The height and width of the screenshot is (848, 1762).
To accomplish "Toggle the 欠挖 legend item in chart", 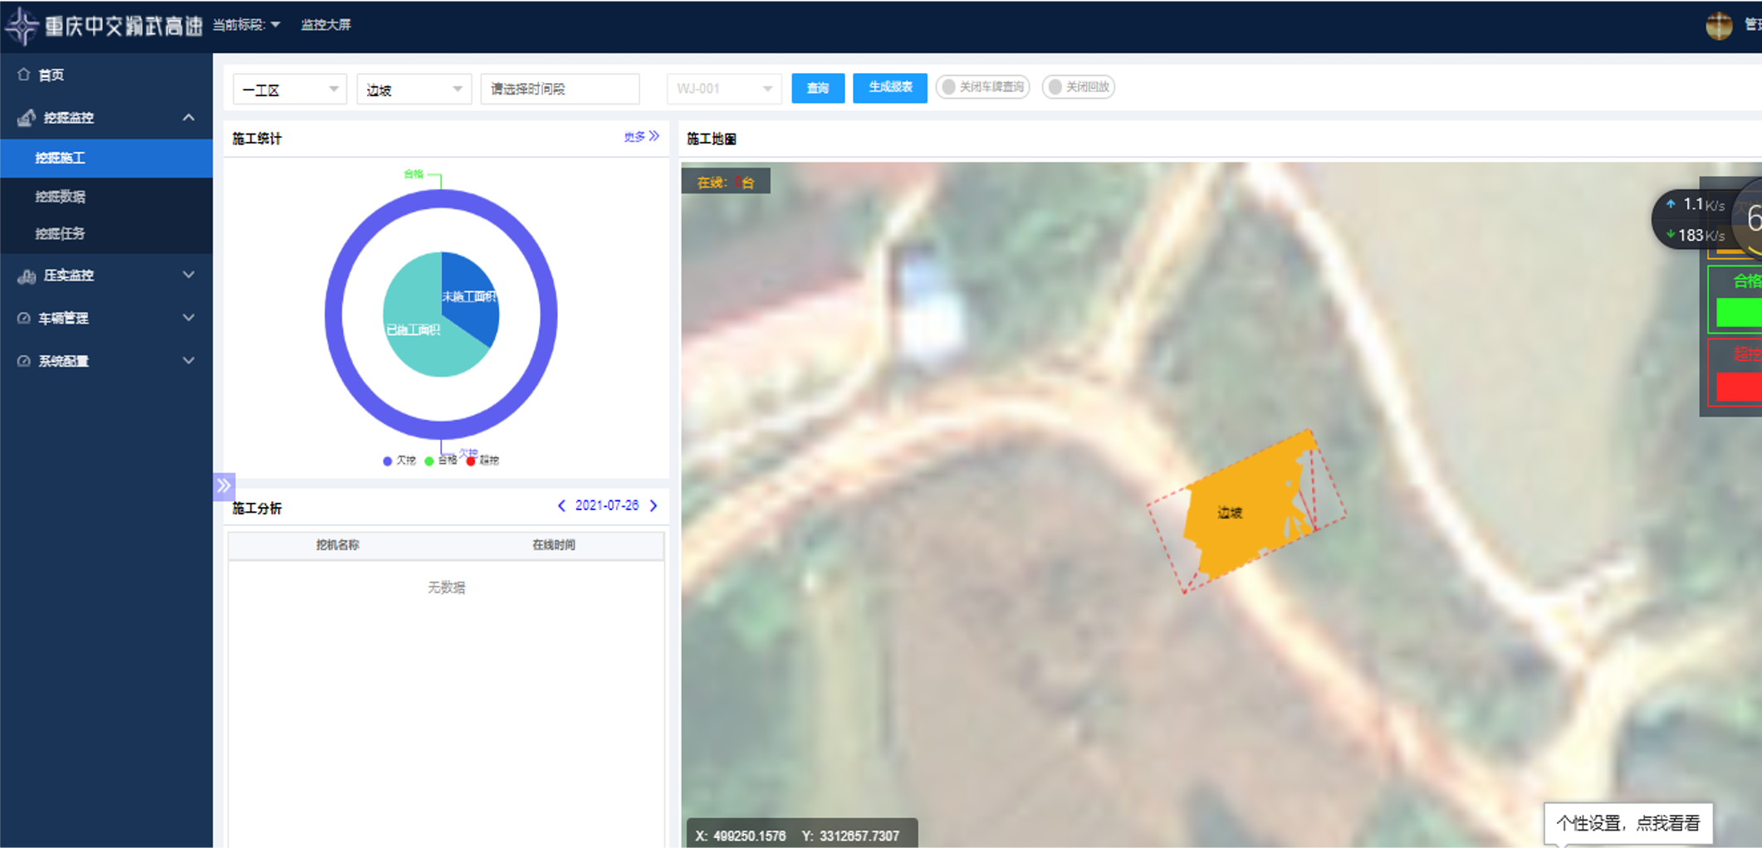I will pos(399,461).
